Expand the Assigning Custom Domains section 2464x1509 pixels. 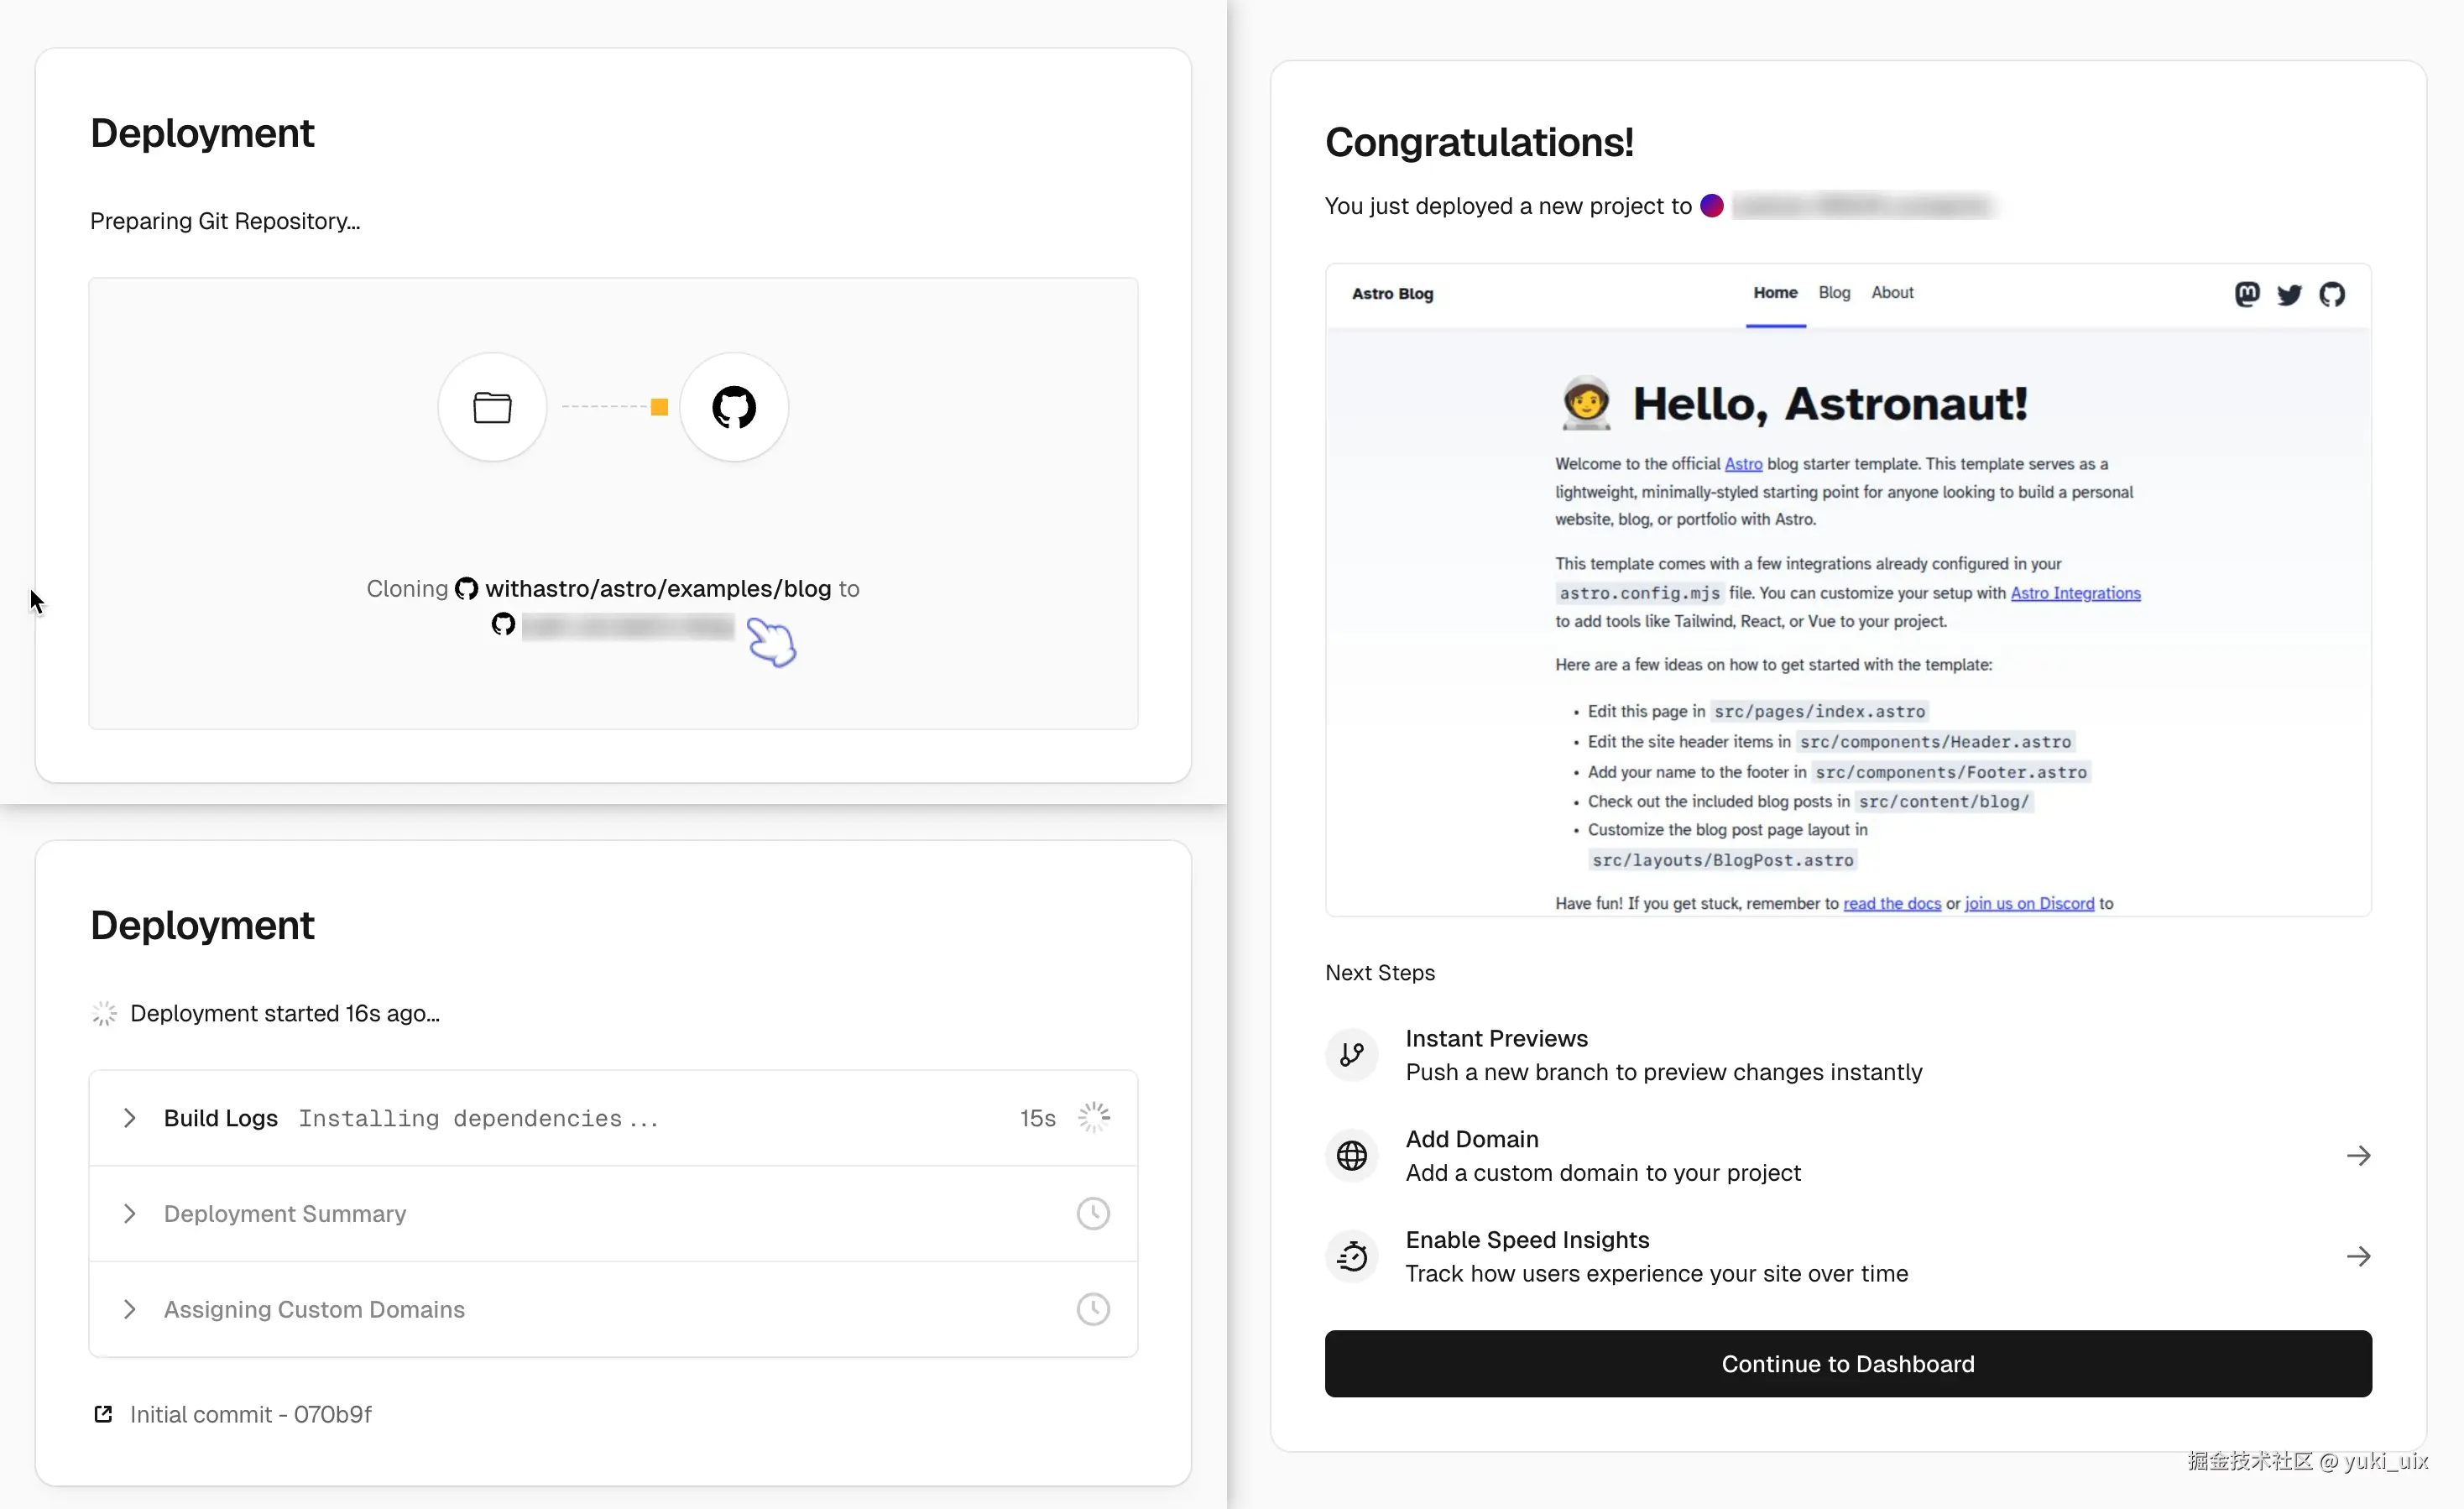129,1309
